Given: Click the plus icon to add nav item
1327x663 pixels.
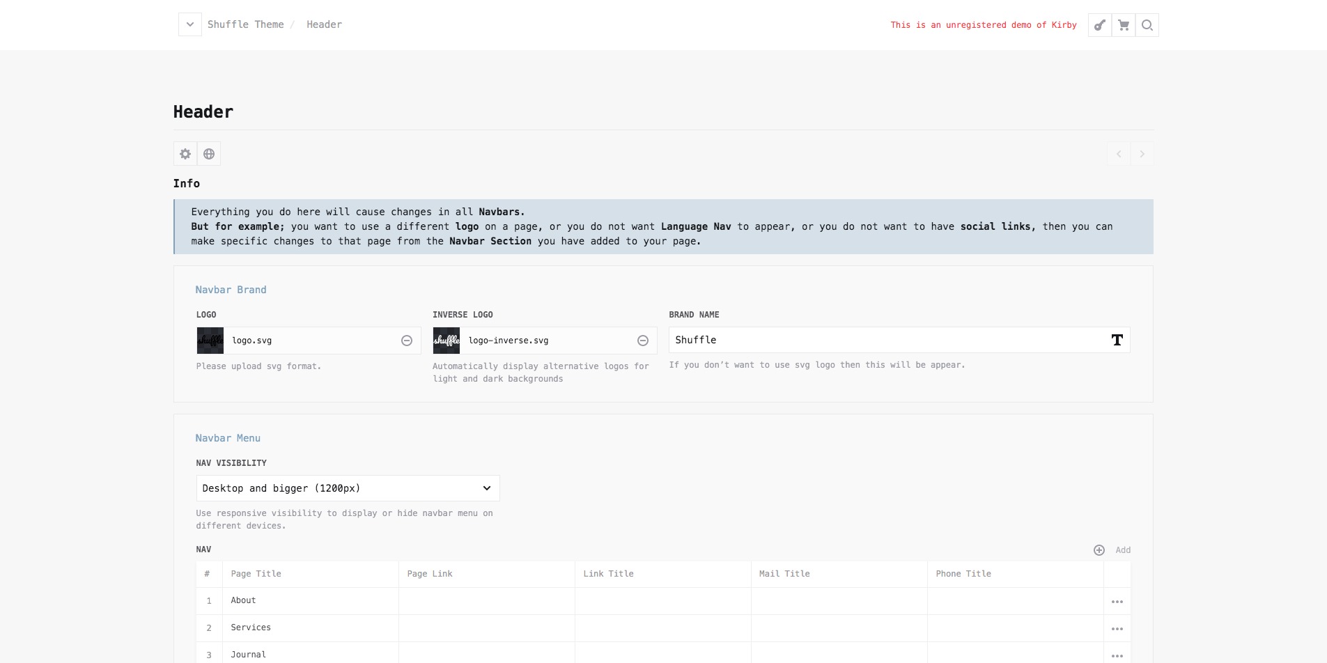Looking at the screenshot, I should click(x=1099, y=550).
